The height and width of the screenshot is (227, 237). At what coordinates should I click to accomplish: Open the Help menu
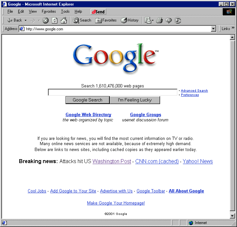point(78,11)
